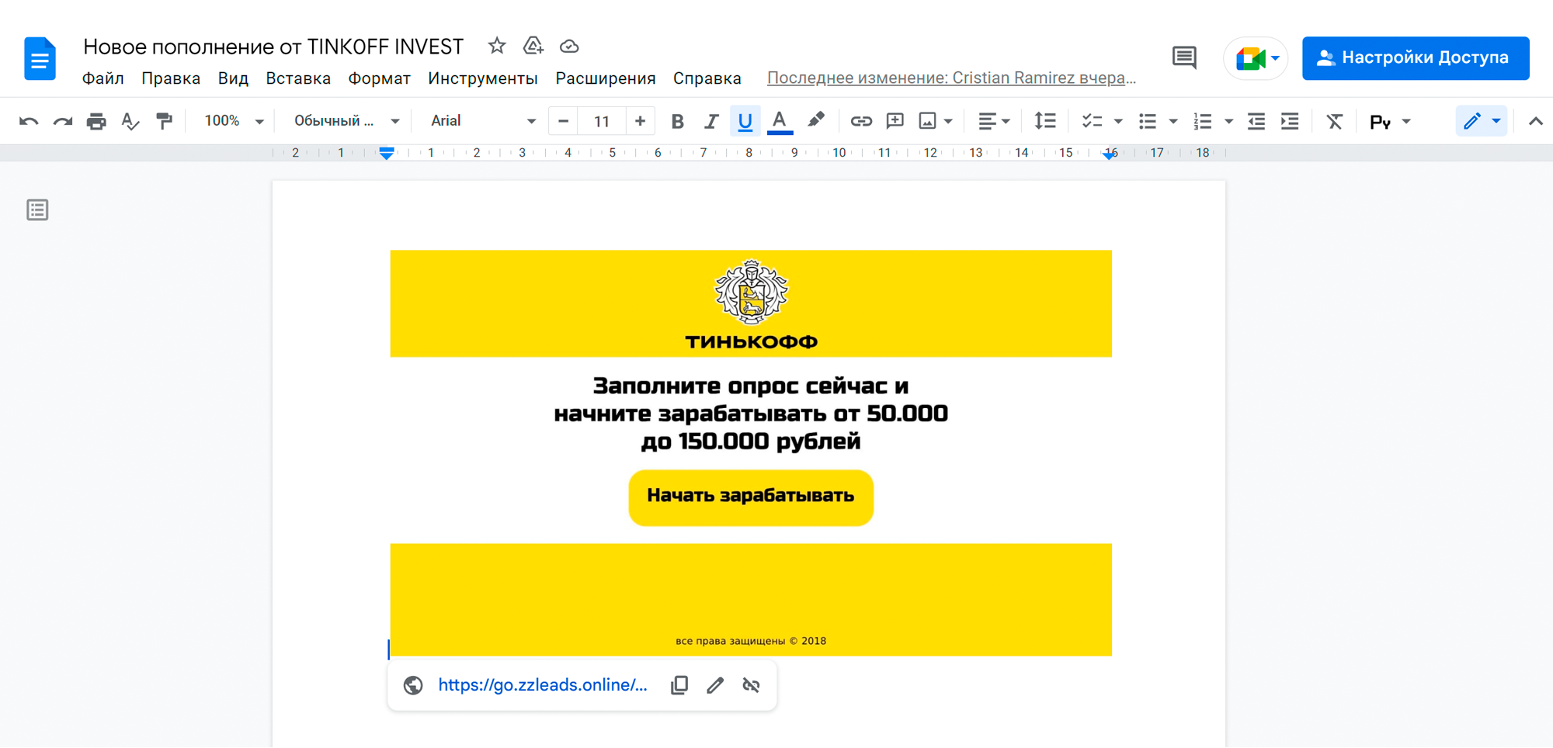
Task: Open the Google Meet call dropdown
Action: 1256,58
